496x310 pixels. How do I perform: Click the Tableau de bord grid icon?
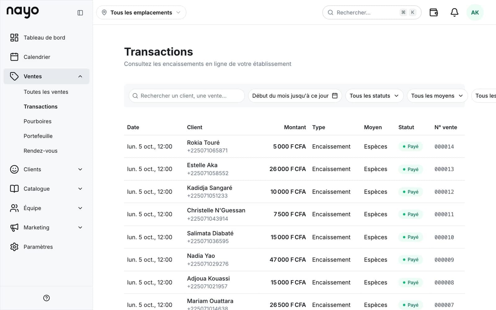[x=14, y=38]
